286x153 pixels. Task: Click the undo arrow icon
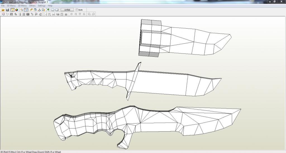[x=36, y=14]
